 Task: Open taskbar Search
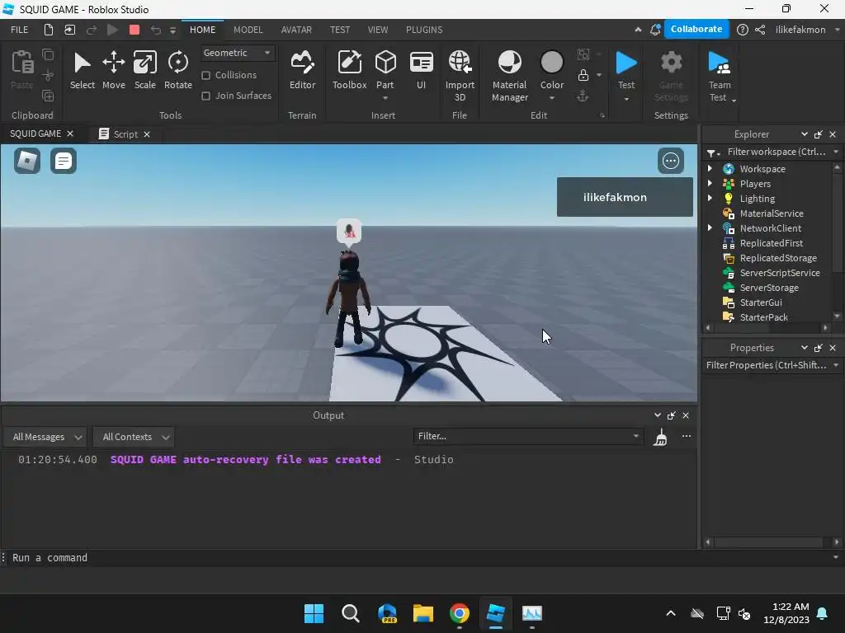350,613
